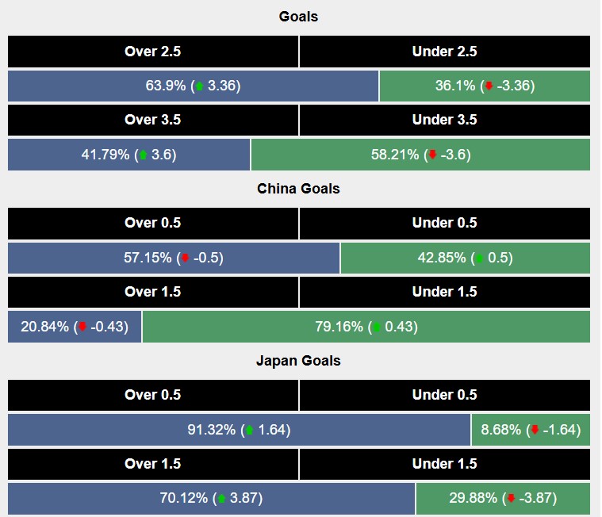Select China Goals Over 0.5 header
Screen dimensions: 602x517
coord(153,224)
